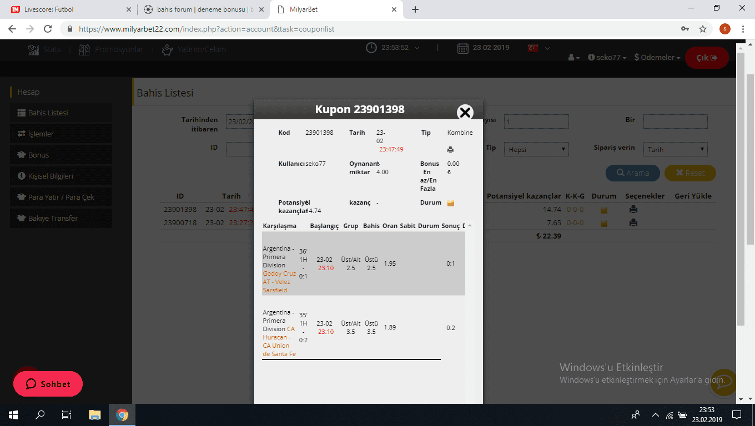
Task: Open the Chrome three-dot menu
Action: 743,29
